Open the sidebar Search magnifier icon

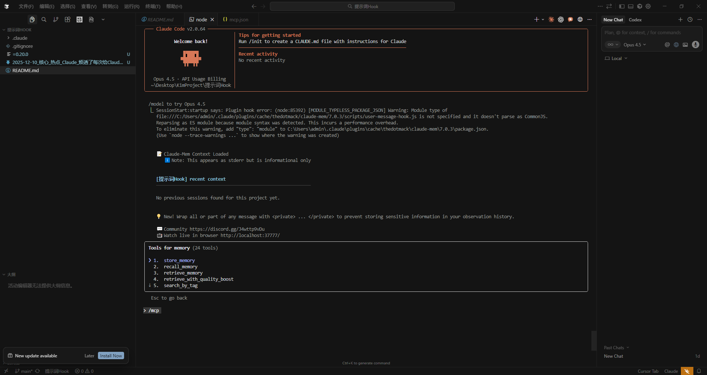44,20
